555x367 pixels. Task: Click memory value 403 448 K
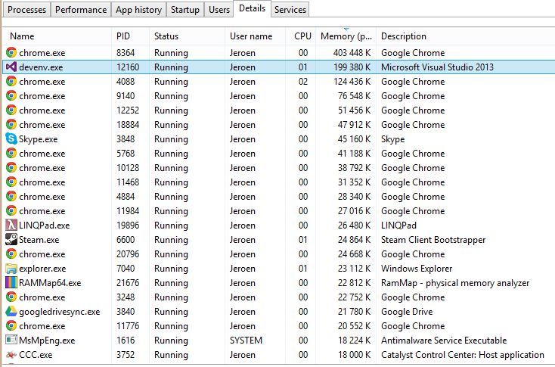click(352, 53)
